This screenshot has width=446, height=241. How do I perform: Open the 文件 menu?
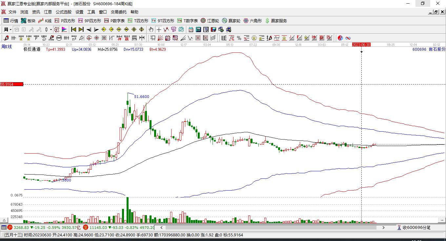[12, 12]
